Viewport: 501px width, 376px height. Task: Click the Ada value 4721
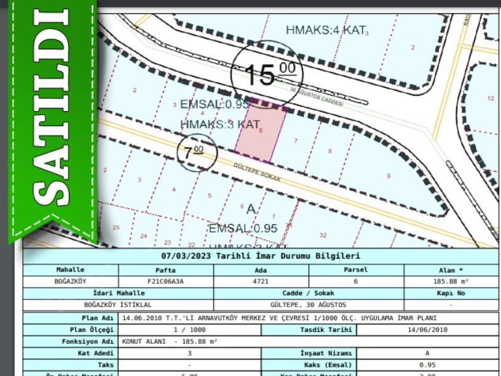(x=261, y=281)
